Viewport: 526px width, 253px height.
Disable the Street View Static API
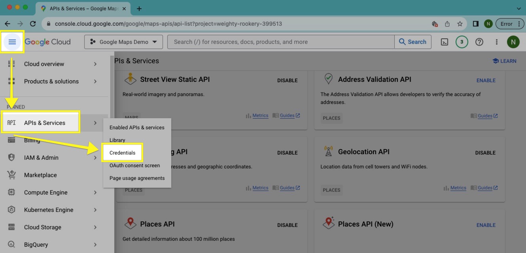coord(288,80)
